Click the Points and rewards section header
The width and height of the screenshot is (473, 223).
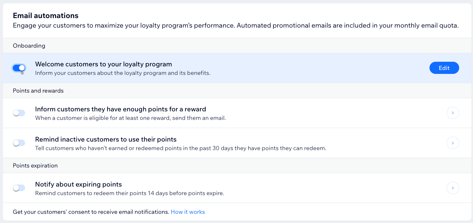click(x=38, y=91)
